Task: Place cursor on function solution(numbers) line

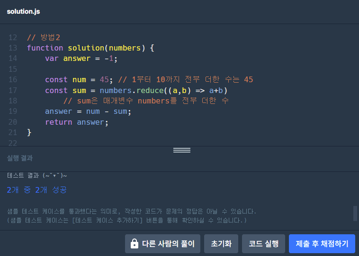Action: (x=90, y=48)
